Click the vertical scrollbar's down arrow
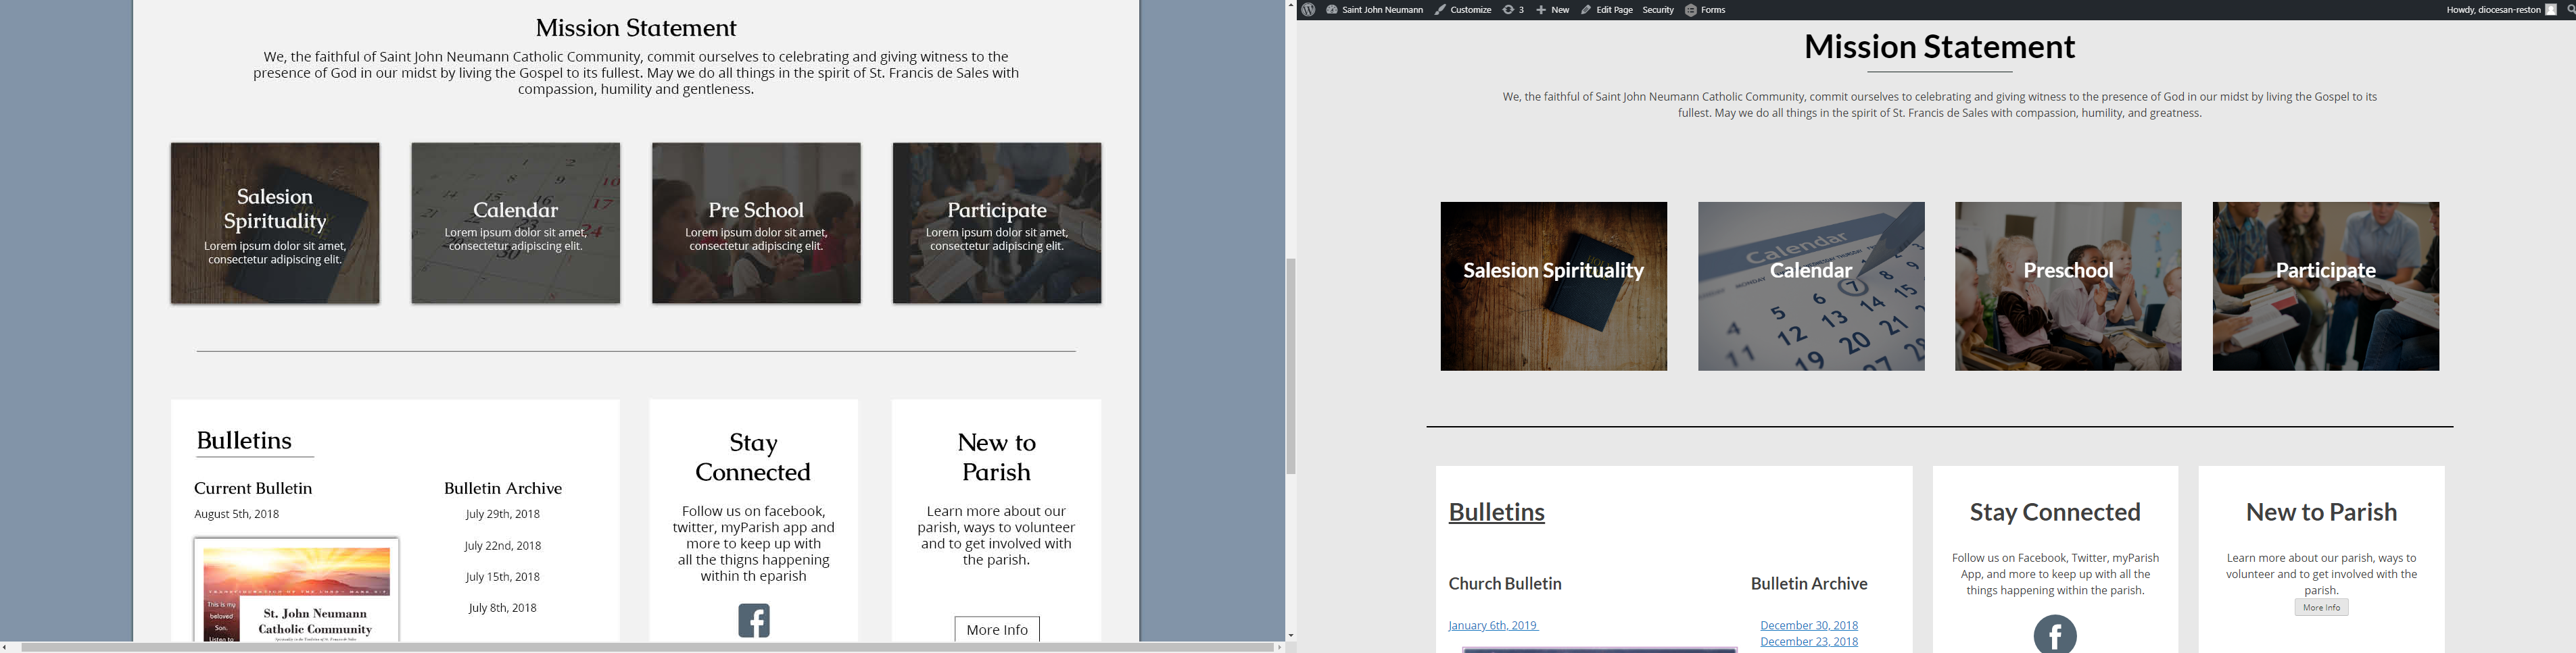Screen dimensions: 2576x653 [1291, 635]
